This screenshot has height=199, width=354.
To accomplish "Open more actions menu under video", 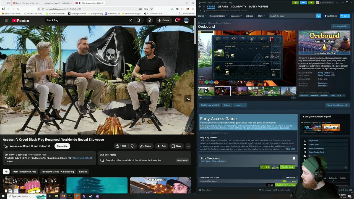I will [x=188, y=146].
